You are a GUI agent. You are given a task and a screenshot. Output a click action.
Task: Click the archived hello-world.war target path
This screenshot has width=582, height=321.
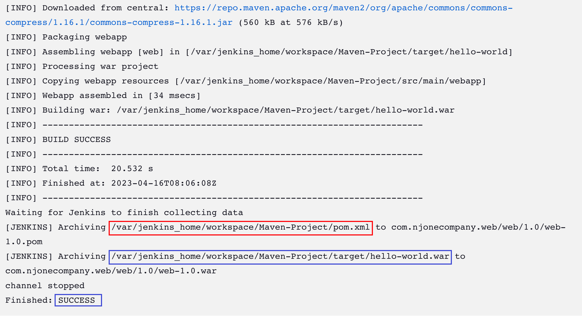click(x=280, y=257)
